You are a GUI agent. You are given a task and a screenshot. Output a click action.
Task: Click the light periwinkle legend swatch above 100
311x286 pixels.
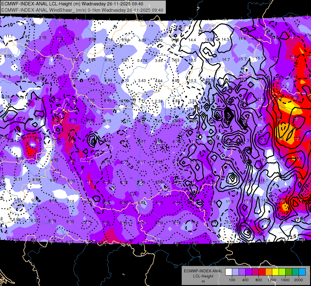[x=235, y=272]
